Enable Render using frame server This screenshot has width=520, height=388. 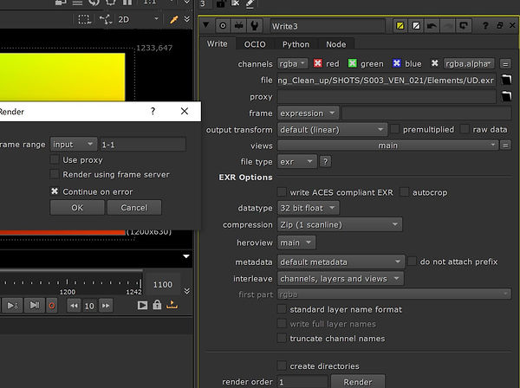(55, 174)
